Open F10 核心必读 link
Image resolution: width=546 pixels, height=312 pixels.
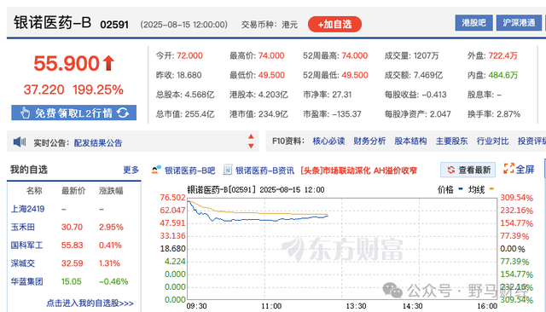coord(328,141)
